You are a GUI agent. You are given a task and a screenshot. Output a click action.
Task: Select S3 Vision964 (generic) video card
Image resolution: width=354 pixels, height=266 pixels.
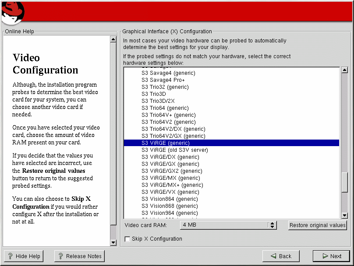(x=231, y=213)
